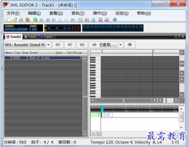This screenshot has height=147, width=189.
Task: Switch to the Track3 tab
Action: pyautogui.click(x=47, y=36)
